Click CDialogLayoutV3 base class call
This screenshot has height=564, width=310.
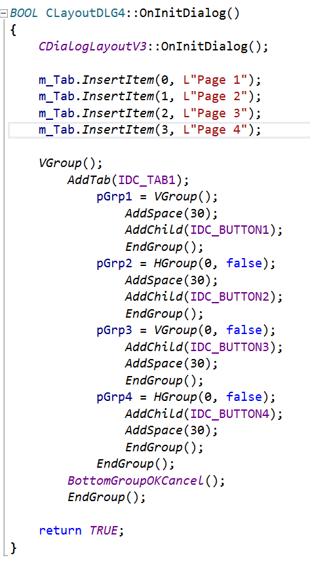(92, 47)
